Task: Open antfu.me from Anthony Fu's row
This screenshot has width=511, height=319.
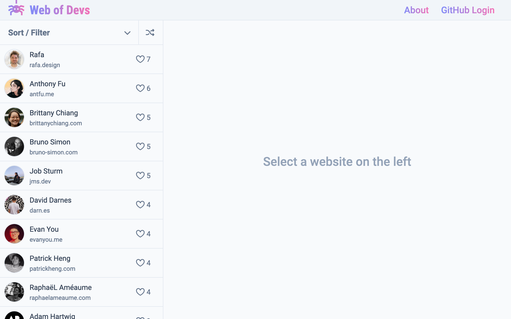Action: click(42, 94)
